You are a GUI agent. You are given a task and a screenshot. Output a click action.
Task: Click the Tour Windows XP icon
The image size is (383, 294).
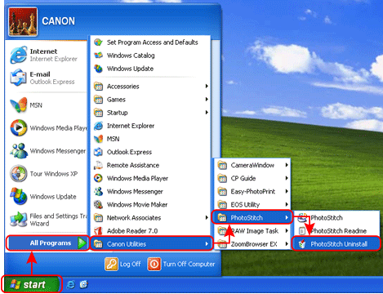tap(18, 173)
